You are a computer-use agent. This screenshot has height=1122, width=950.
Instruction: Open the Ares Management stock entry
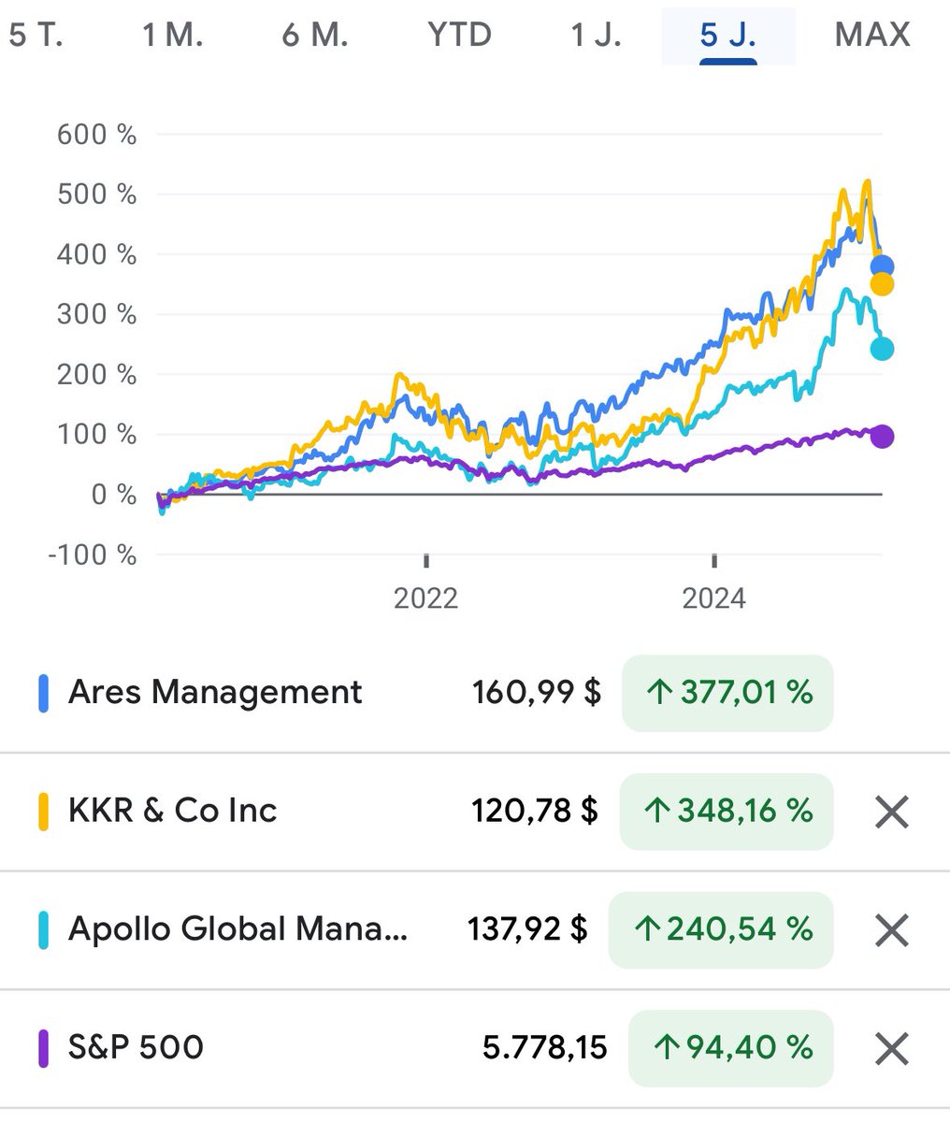475,693
